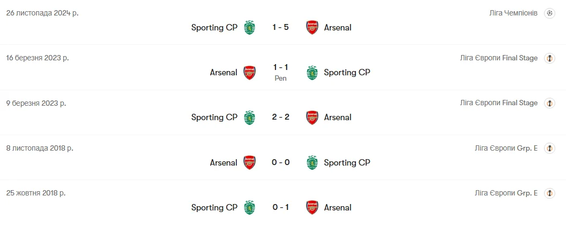Screen dimensions: 566x227
Task: Open the 0 - 0 match score
Action: click(280, 162)
